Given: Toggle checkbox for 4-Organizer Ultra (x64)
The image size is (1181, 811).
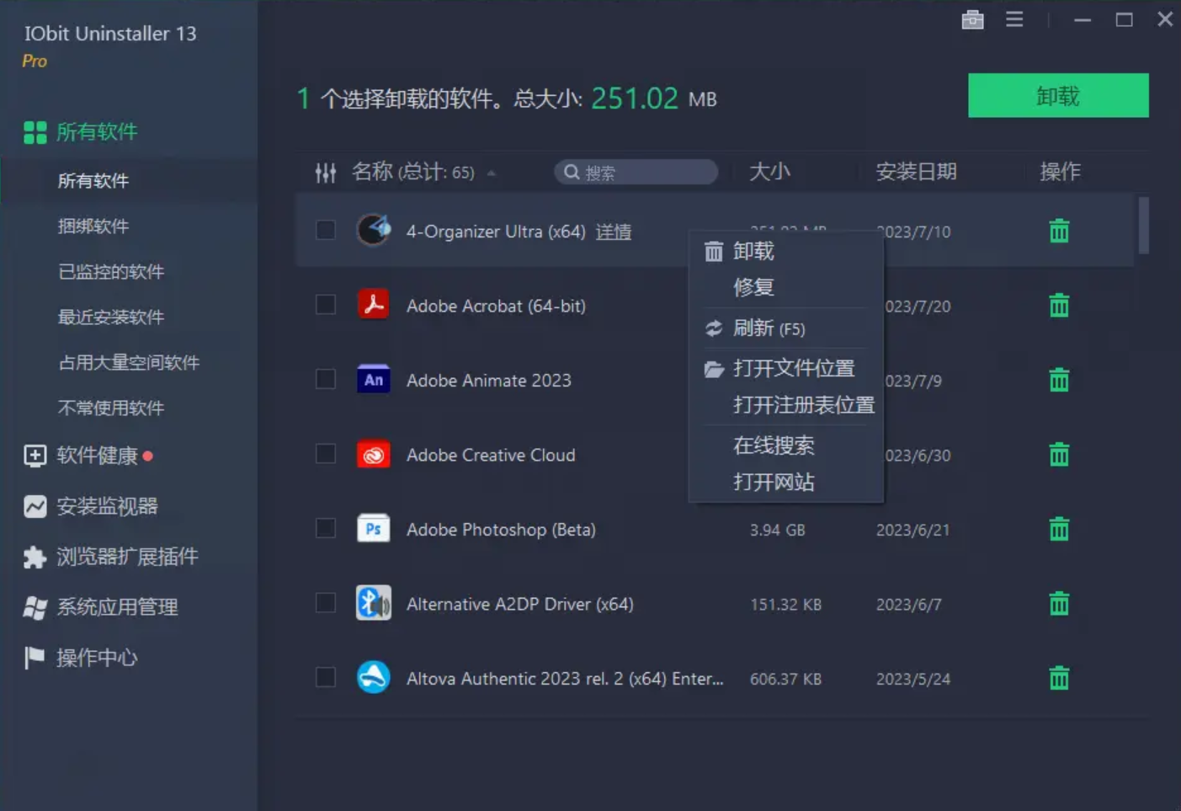Looking at the screenshot, I should click(326, 230).
